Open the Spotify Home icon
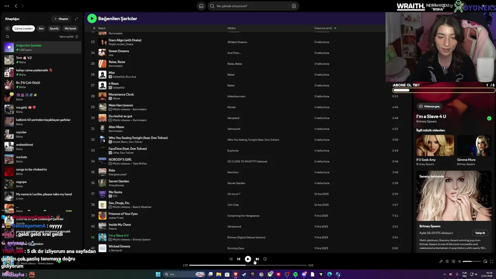The image size is (496, 279). point(201,6)
